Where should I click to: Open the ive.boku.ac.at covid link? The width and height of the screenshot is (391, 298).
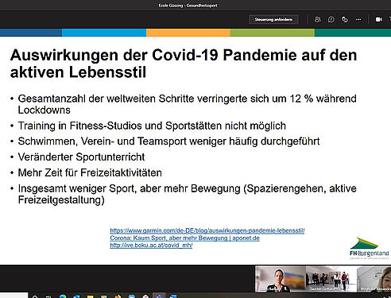tap(151, 246)
